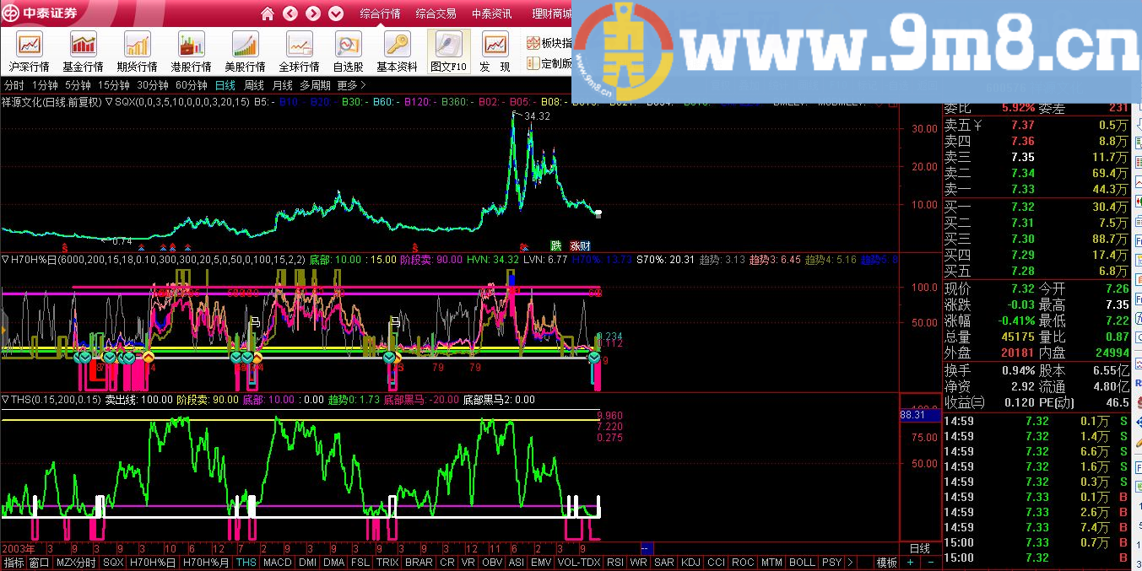Screen dimensions: 1142x571
Task: Open the 理财商城 menu
Action: click(x=551, y=13)
